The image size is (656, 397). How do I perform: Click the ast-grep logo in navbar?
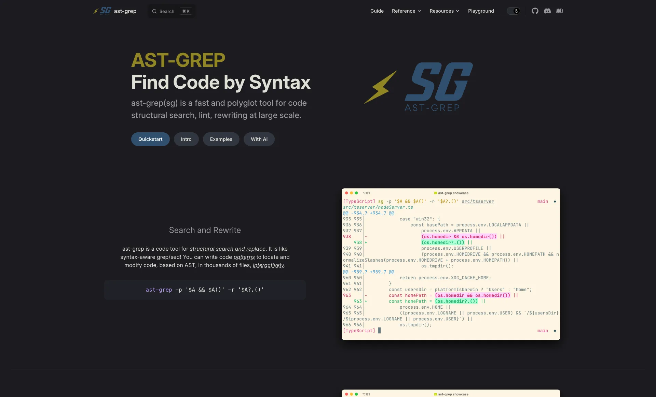click(x=102, y=11)
